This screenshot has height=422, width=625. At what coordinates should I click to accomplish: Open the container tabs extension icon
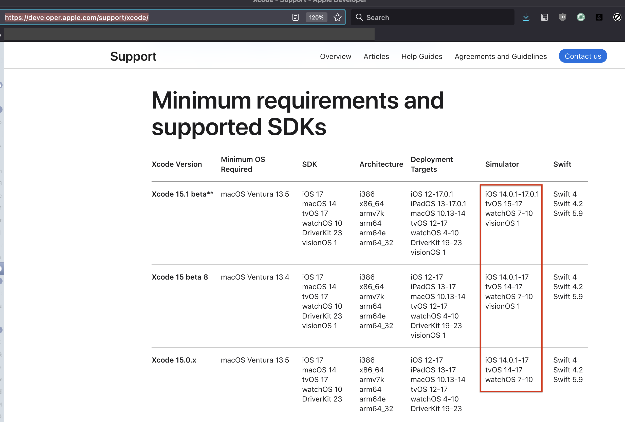tap(544, 17)
